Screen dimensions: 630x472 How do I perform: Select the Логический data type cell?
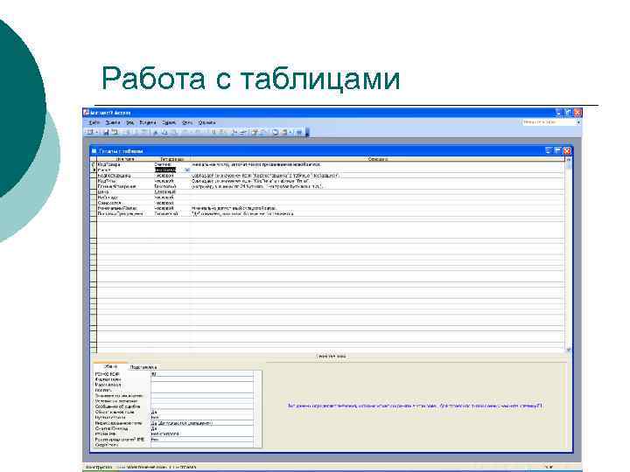172,213
